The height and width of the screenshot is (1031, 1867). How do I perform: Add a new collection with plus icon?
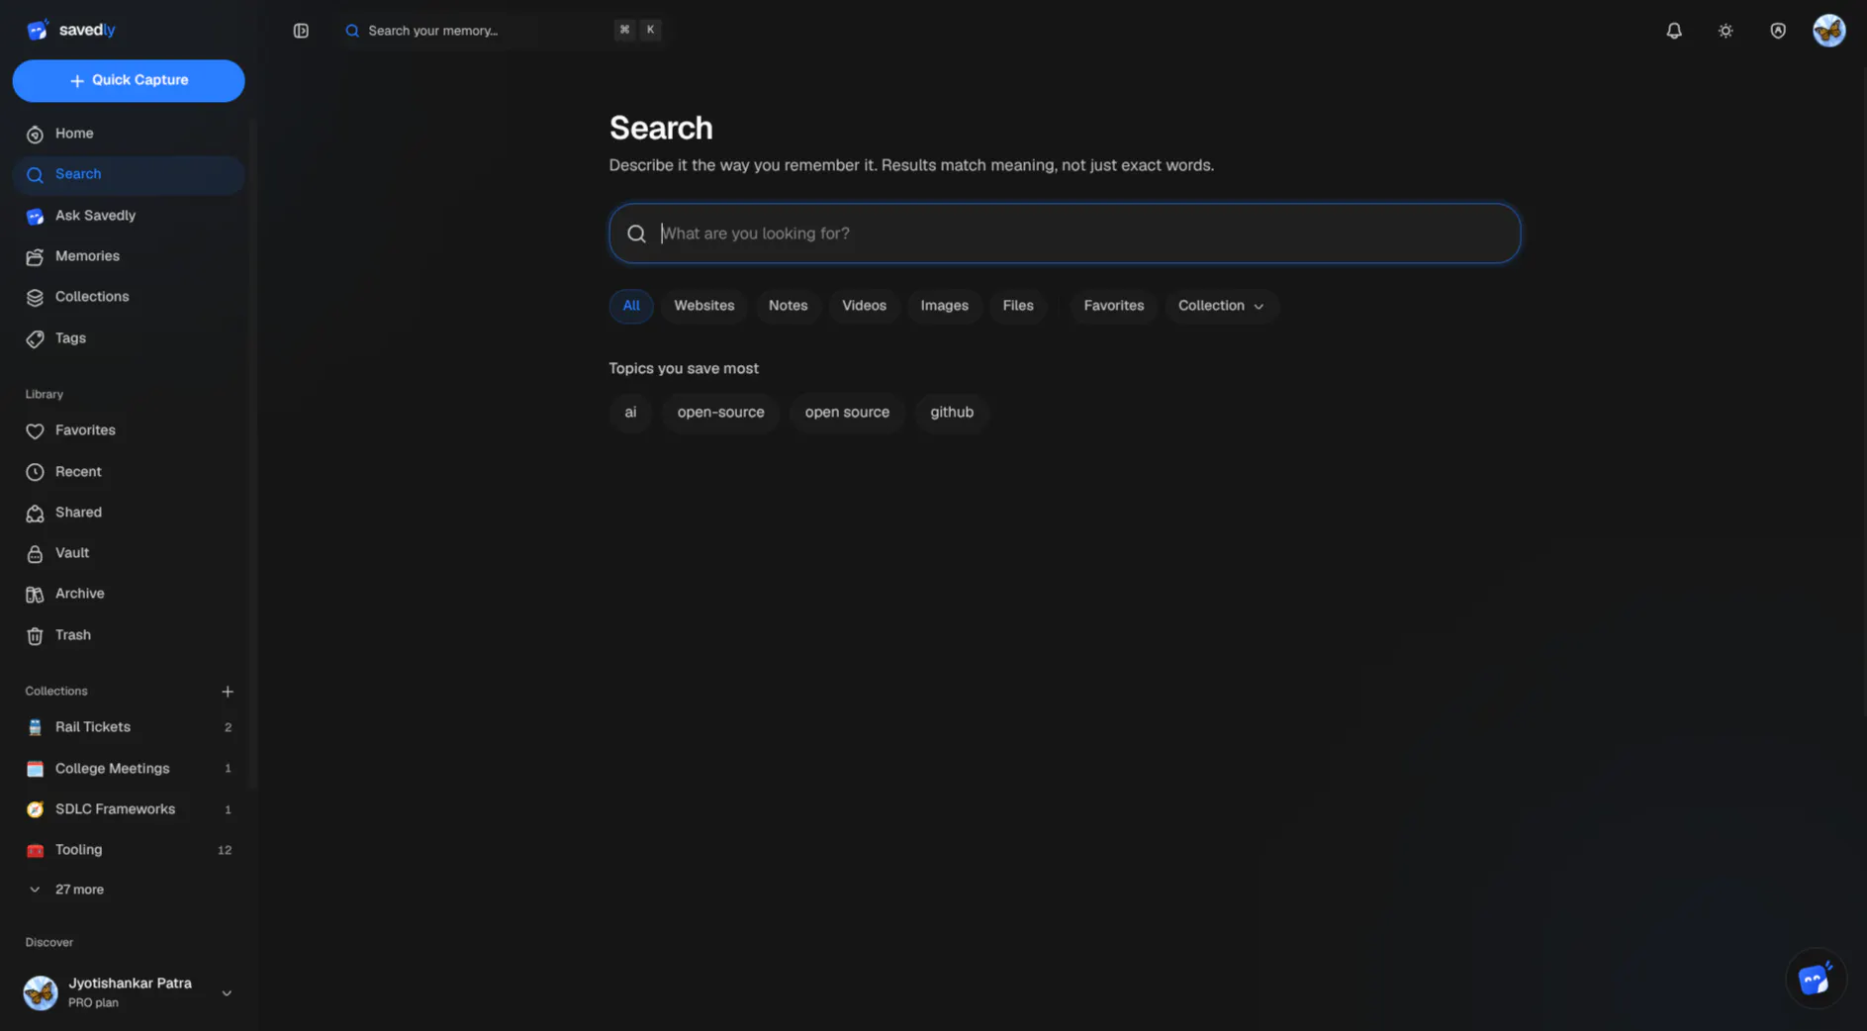[x=227, y=691]
